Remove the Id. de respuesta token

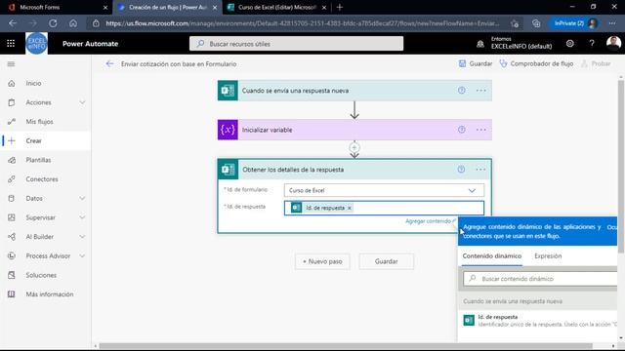point(350,208)
